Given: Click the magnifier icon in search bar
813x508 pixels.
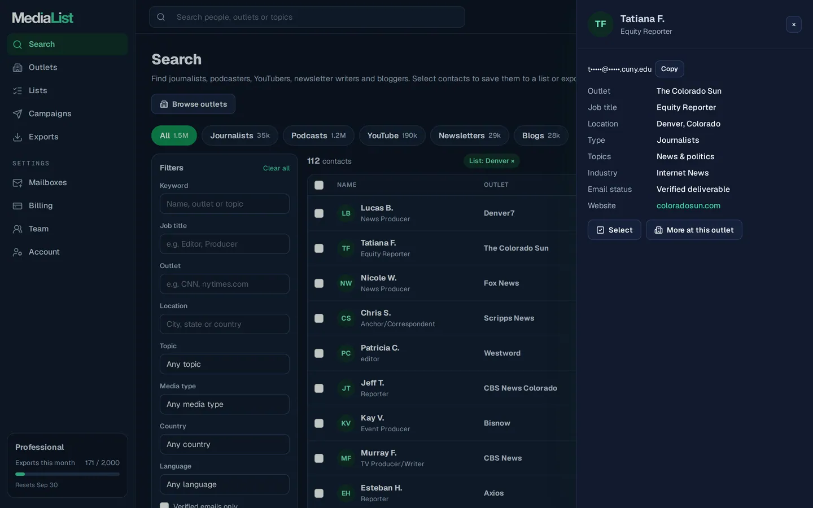Looking at the screenshot, I should [x=161, y=17].
